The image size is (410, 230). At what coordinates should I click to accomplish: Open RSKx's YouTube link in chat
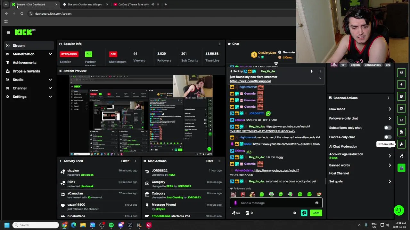[x=286, y=144]
